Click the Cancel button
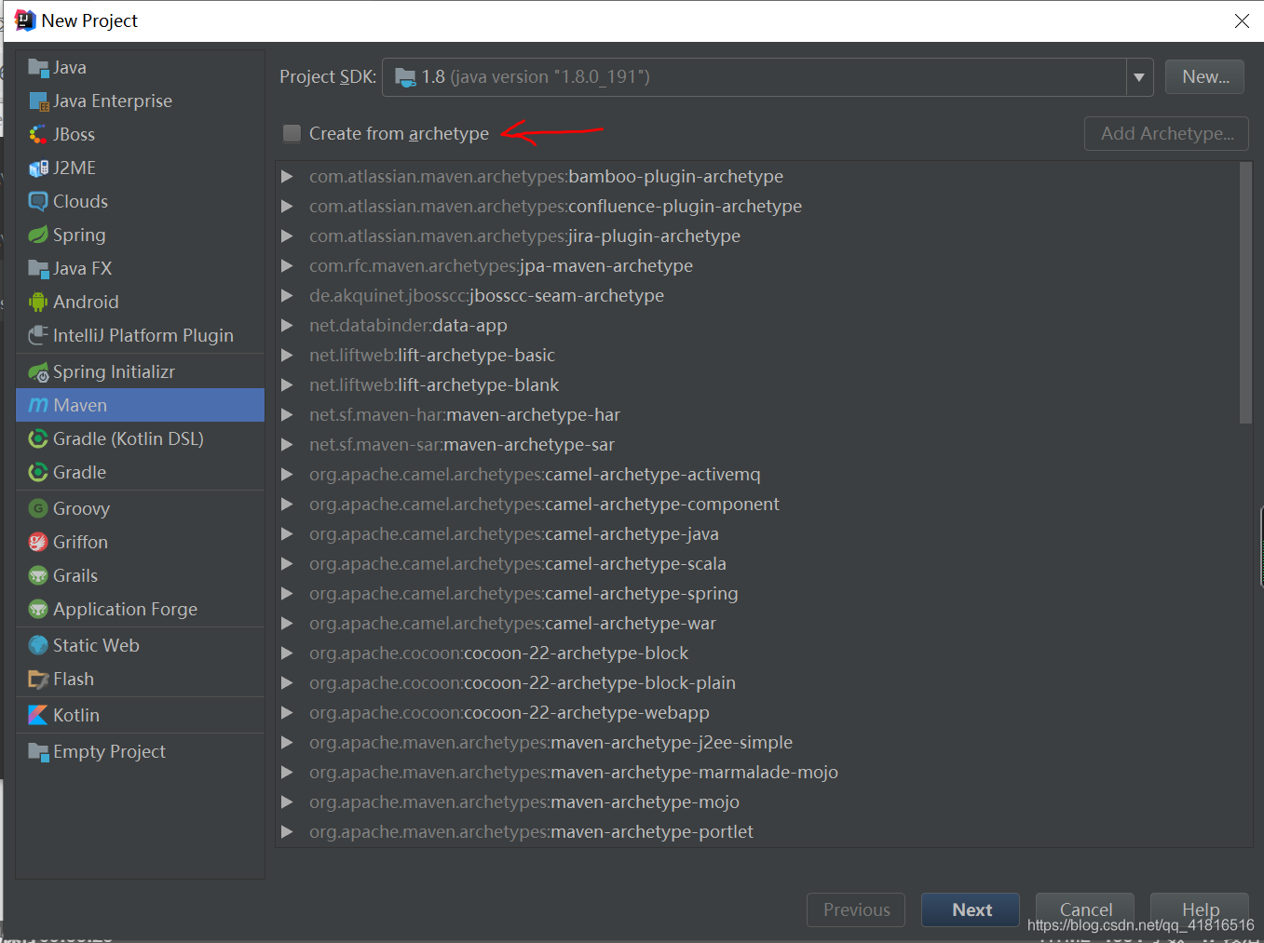The width and height of the screenshot is (1264, 943). coord(1085,909)
